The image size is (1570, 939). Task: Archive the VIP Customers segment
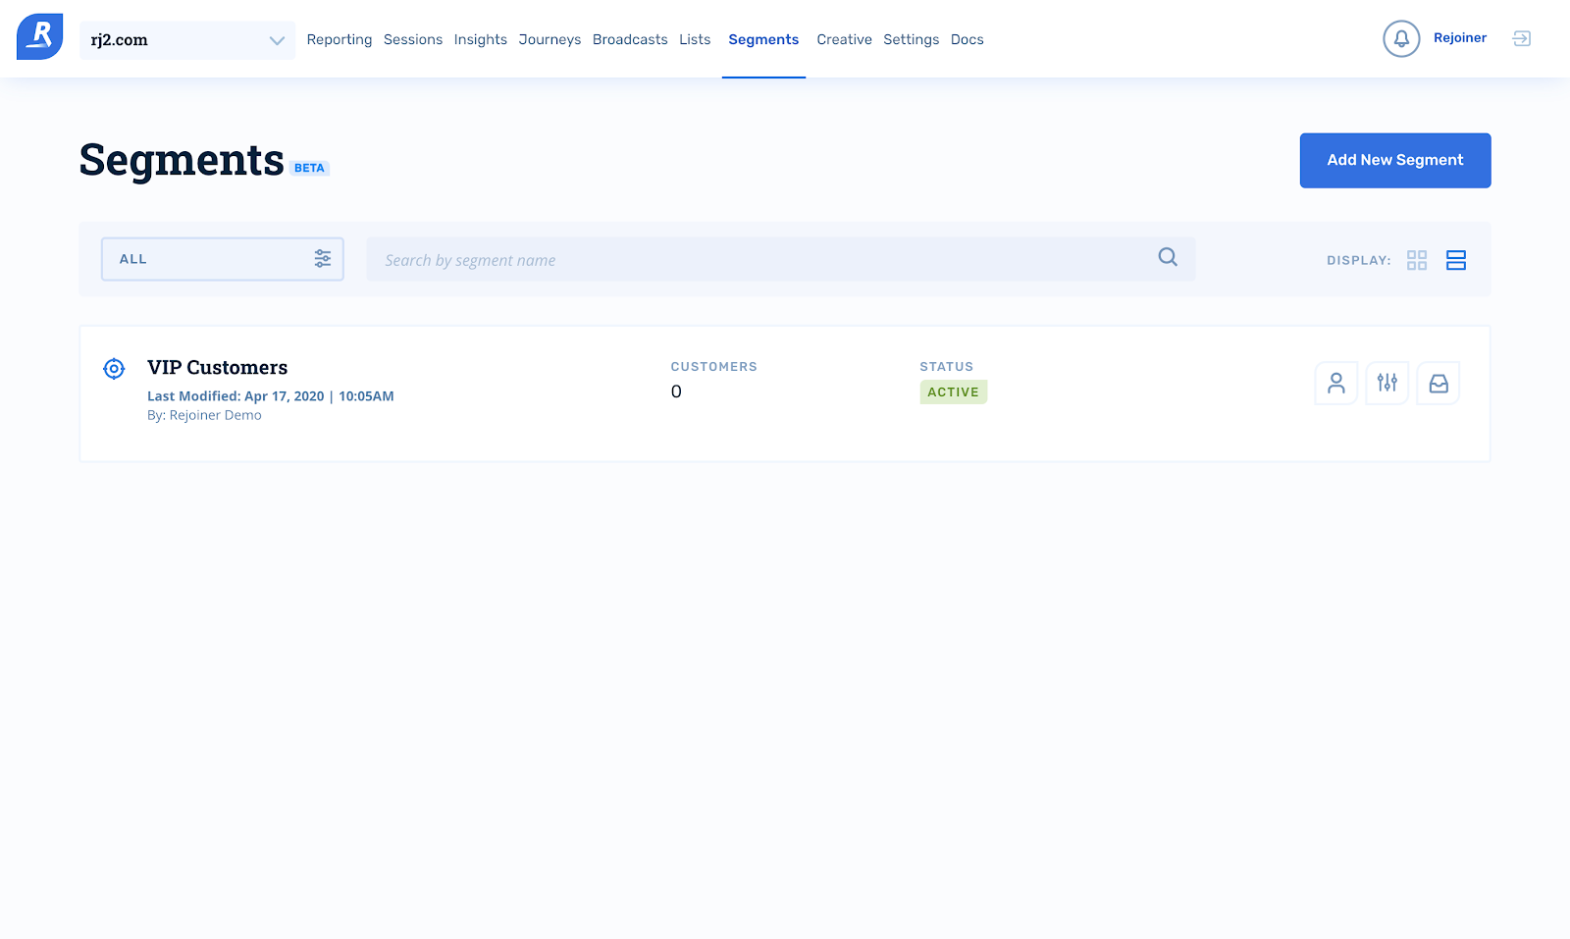pyautogui.click(x=1439, y=383)
